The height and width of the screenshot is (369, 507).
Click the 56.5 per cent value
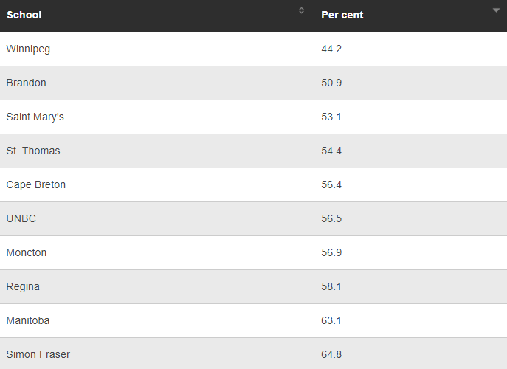[331, 218]
